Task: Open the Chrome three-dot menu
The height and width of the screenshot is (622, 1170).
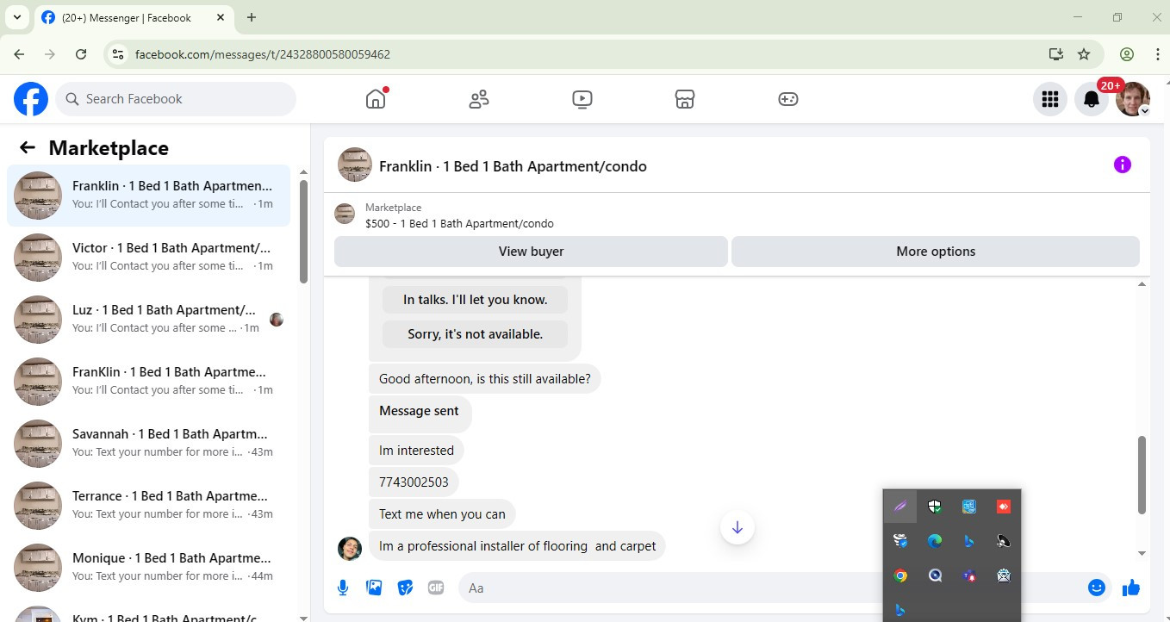Action: click(1157, 54)
